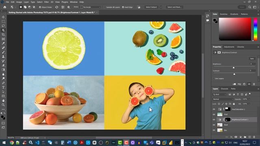
Task: Select the Rectangular Marquee tool
Action: 3,21
